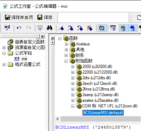141x131 pixels.
Task: Toggle bookmark with blue flag icon
Action: tap(61, 28)
